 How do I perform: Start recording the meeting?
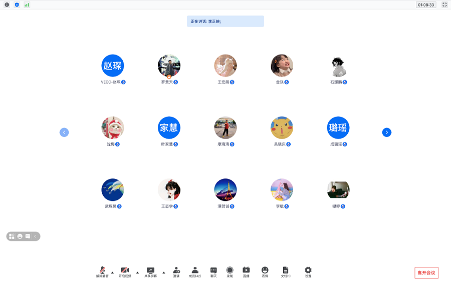pos(230,271)
